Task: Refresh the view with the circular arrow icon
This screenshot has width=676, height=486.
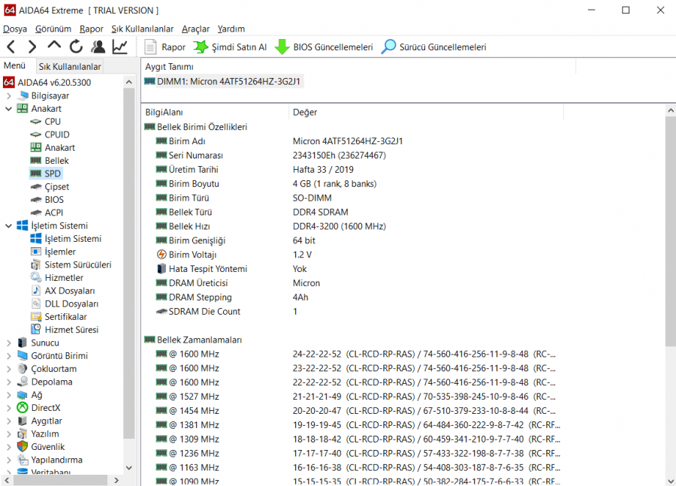Action: tap(76, 47)
